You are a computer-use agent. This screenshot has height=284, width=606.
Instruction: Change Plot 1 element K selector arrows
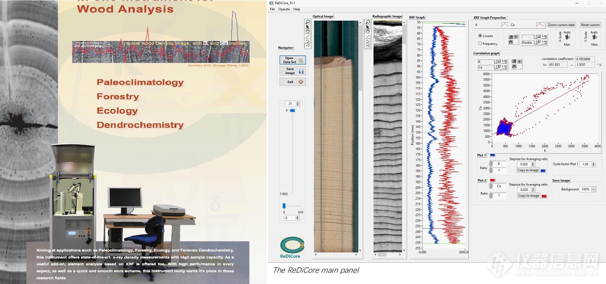click(x=491, y=164)
